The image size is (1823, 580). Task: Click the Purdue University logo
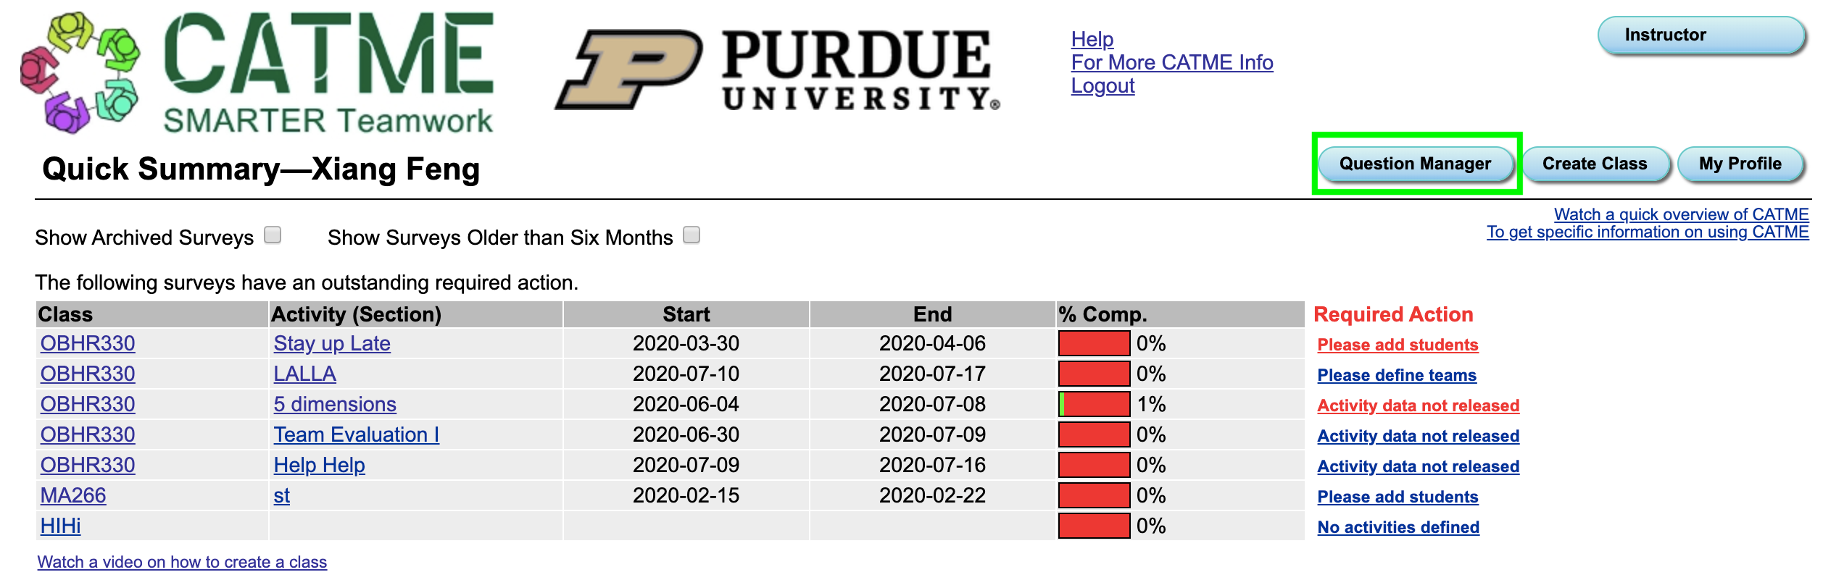click(x=777, y=70)
